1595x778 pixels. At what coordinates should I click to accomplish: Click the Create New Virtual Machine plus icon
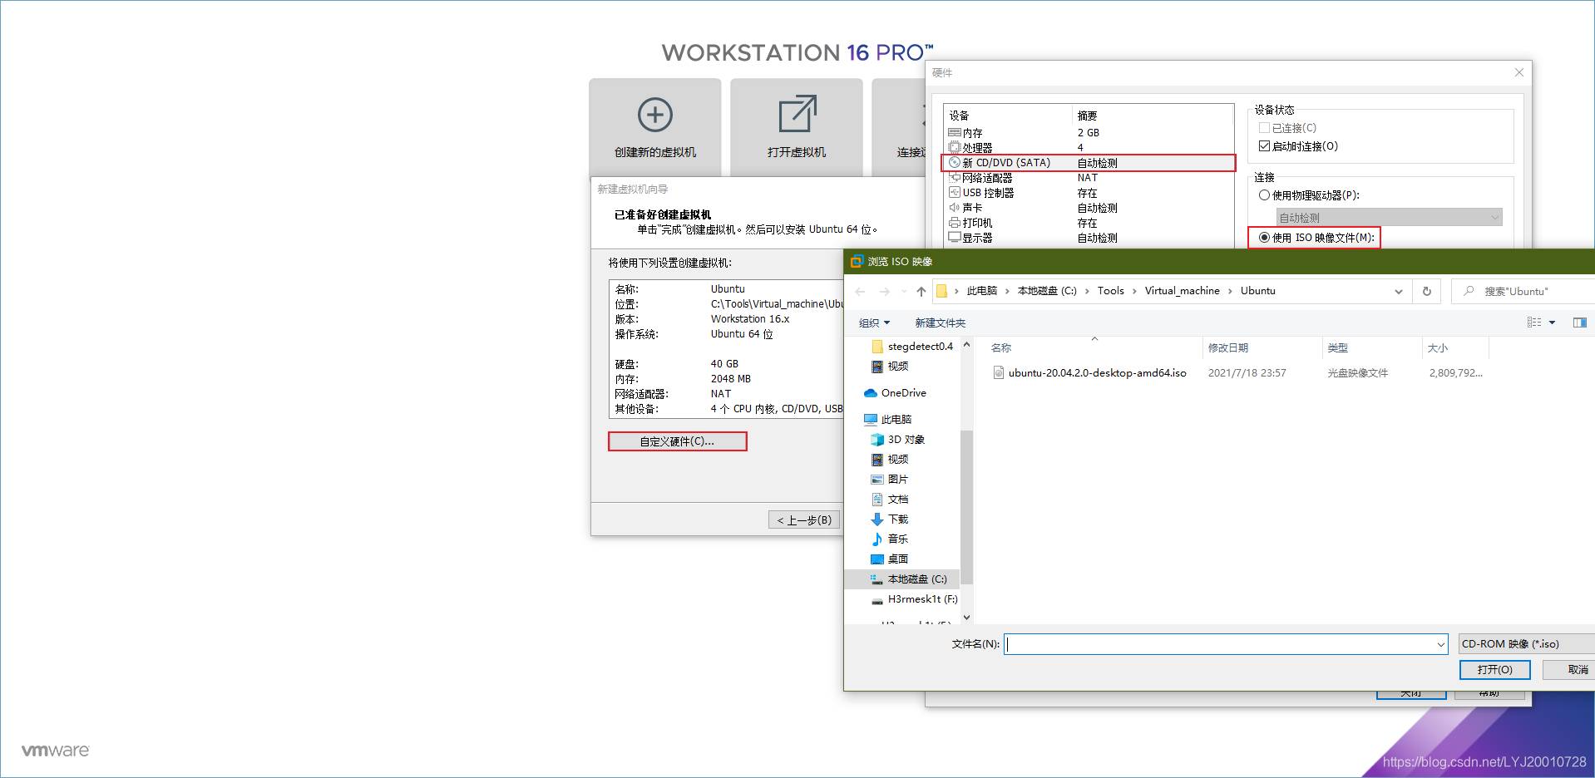tap(654, 115)
